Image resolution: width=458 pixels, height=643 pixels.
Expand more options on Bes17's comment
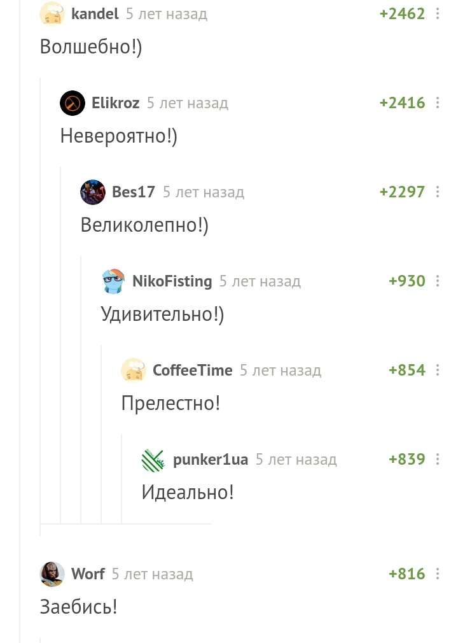click(438, 192)
